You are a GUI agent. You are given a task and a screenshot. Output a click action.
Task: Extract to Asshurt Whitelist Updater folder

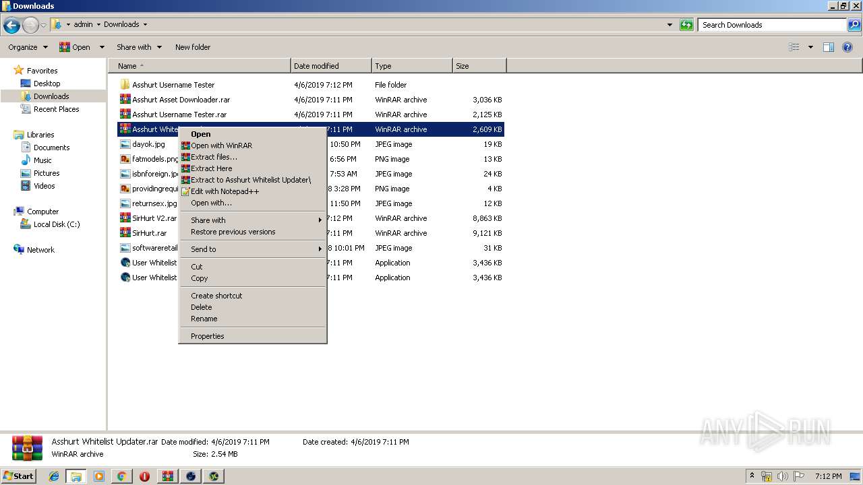pyautogui.click(x=253, y=180)
